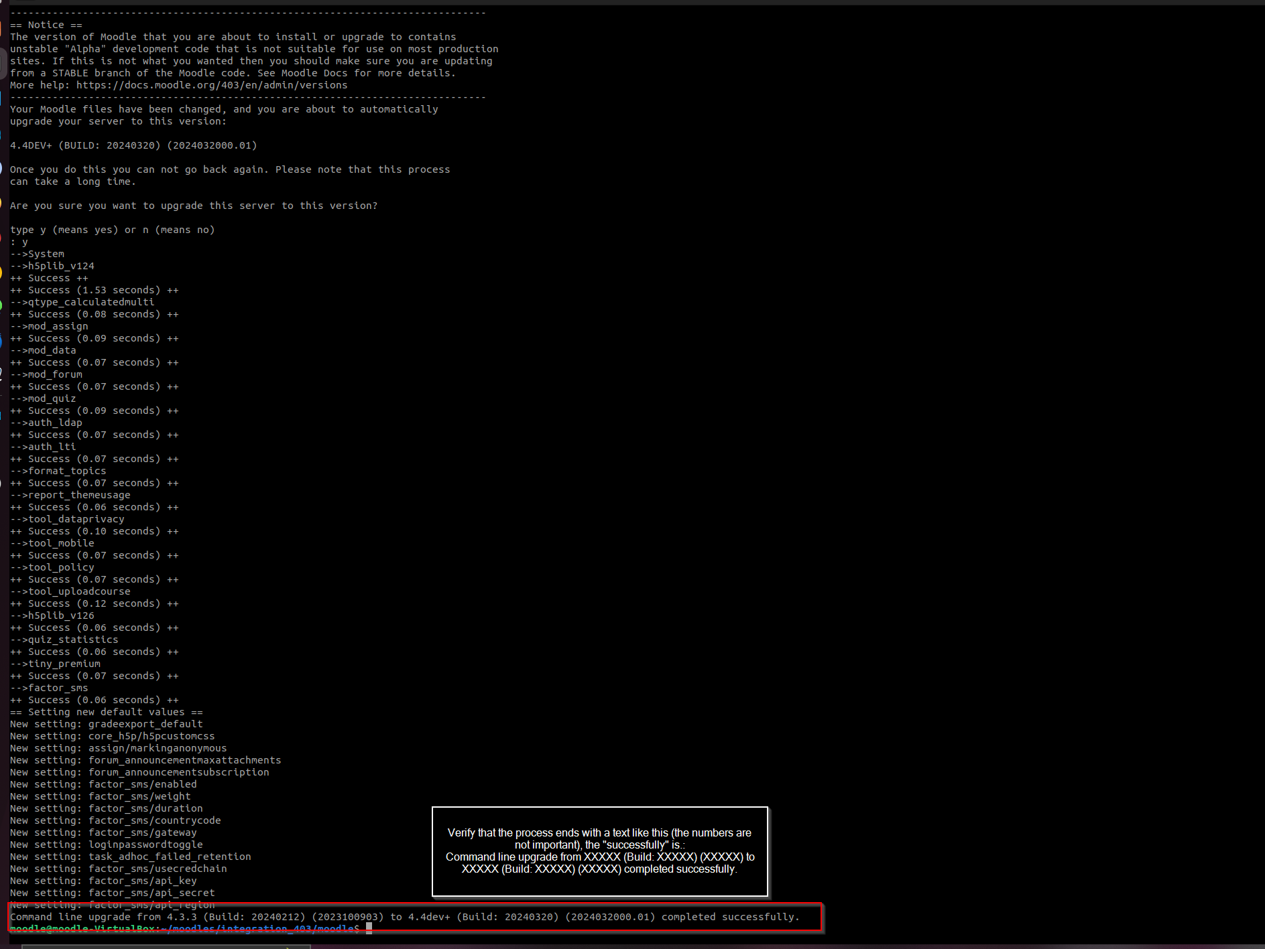Select the '-->format_topics' line
The width and height of the screenshot is (1265, 949).
pyautogui.click(x=58, y=471)
